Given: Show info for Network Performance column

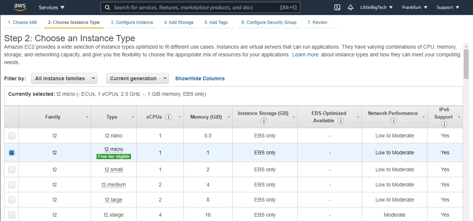Looking at the screenshot, I should click(393, 120).
